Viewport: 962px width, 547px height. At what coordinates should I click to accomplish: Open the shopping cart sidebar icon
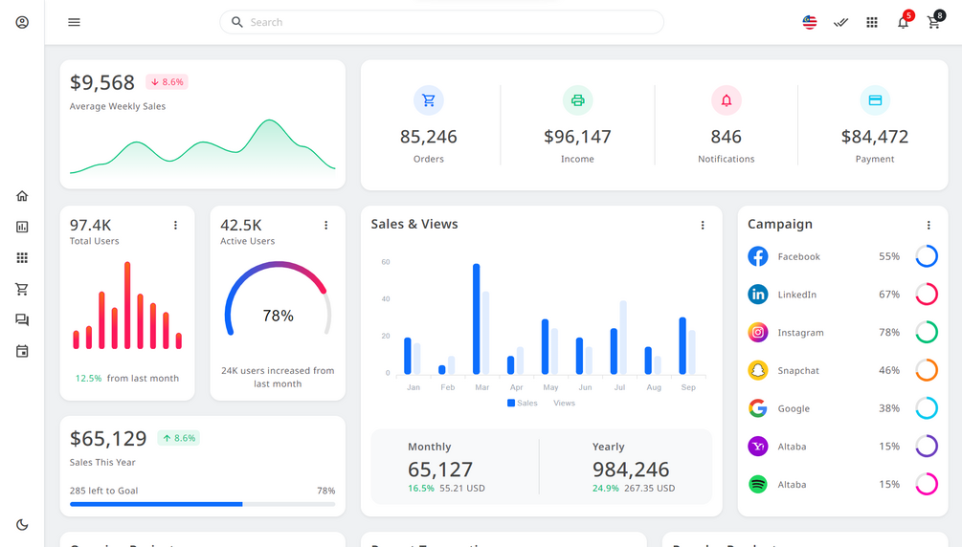pos(22,289)
